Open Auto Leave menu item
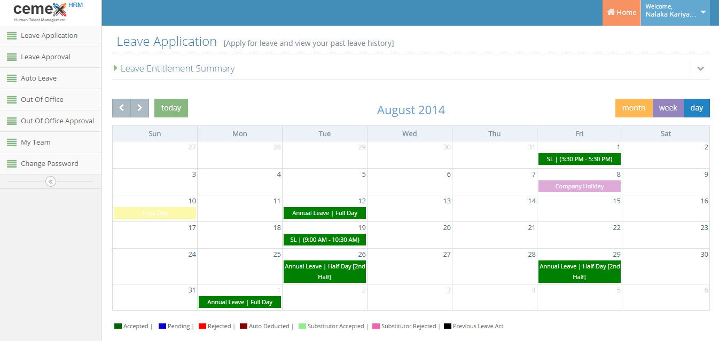Viewport: 719px width, 341px height. 50,78
